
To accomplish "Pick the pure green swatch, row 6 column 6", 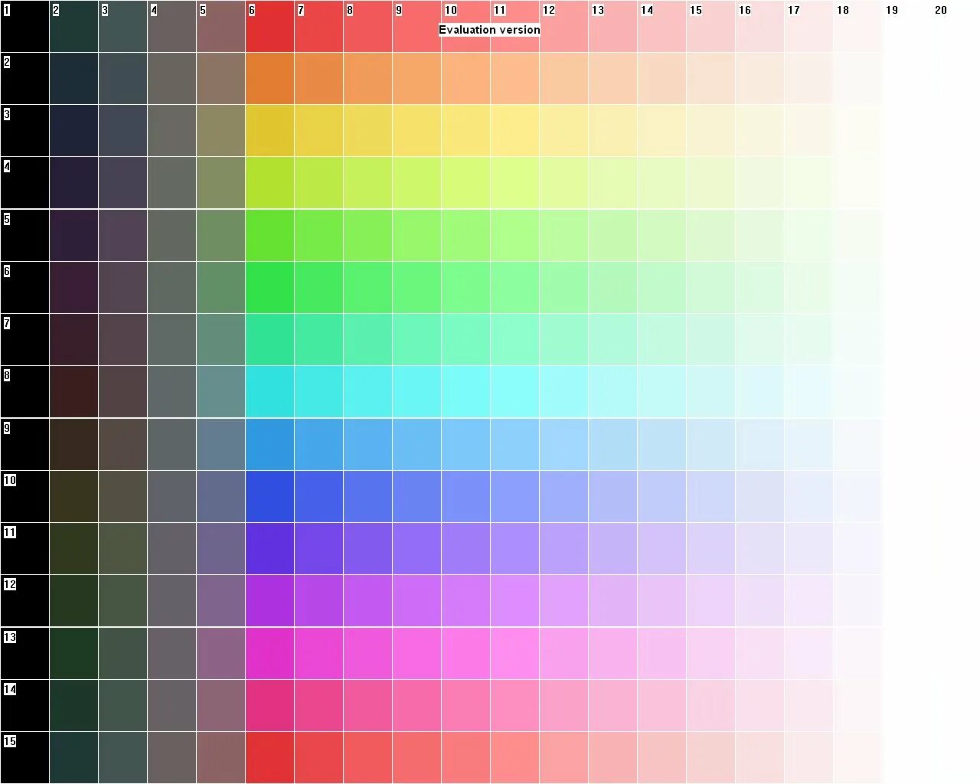I will (269, 287).
